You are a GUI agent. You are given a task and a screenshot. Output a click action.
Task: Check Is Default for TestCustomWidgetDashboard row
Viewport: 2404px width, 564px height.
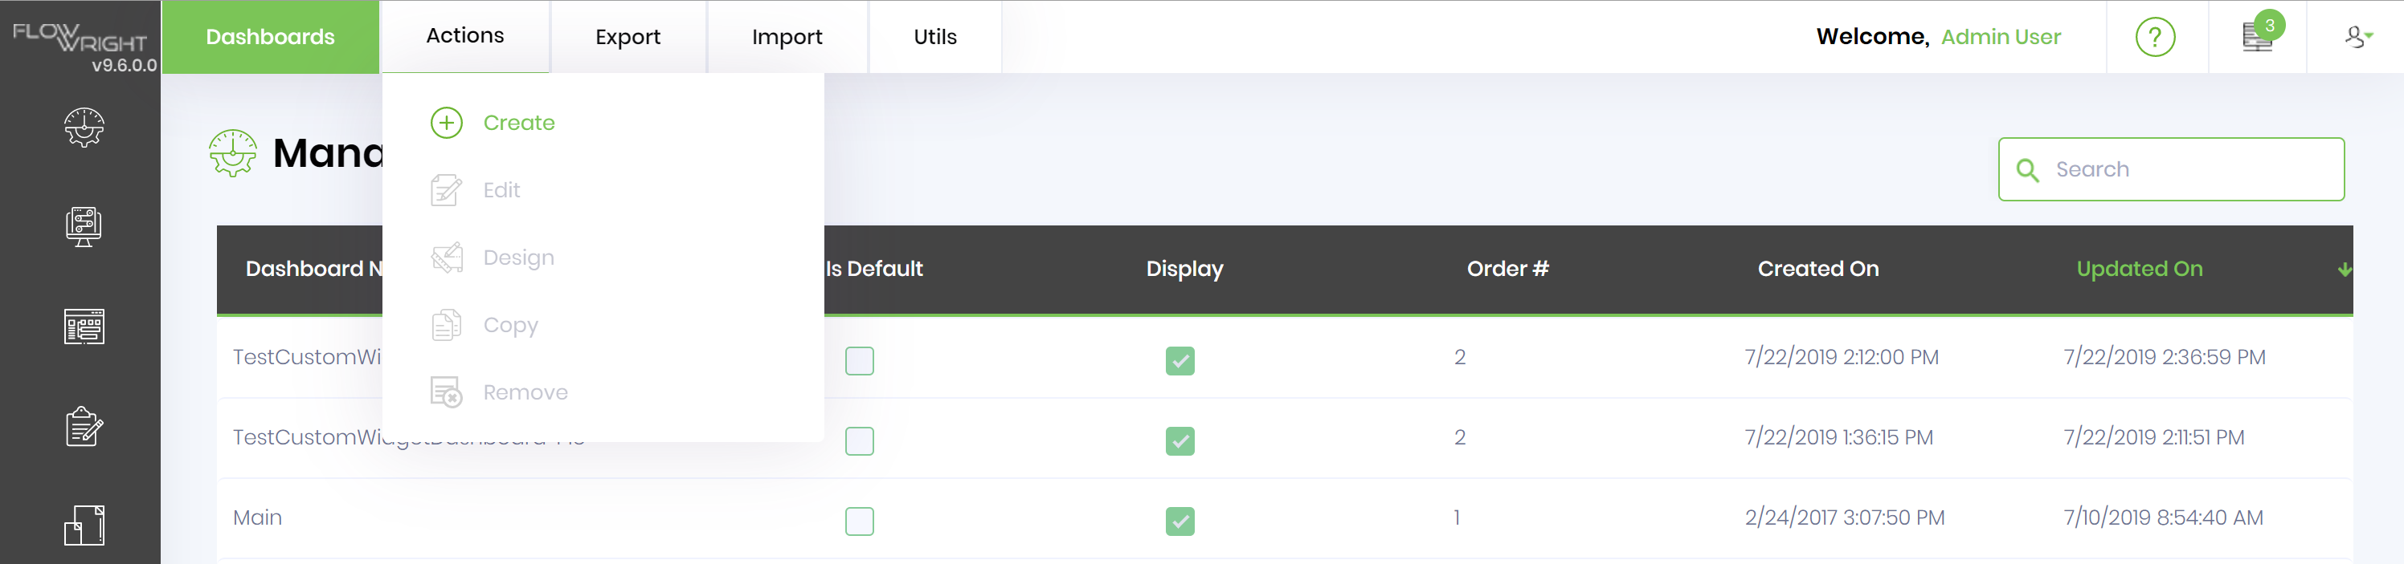(860, 361)
